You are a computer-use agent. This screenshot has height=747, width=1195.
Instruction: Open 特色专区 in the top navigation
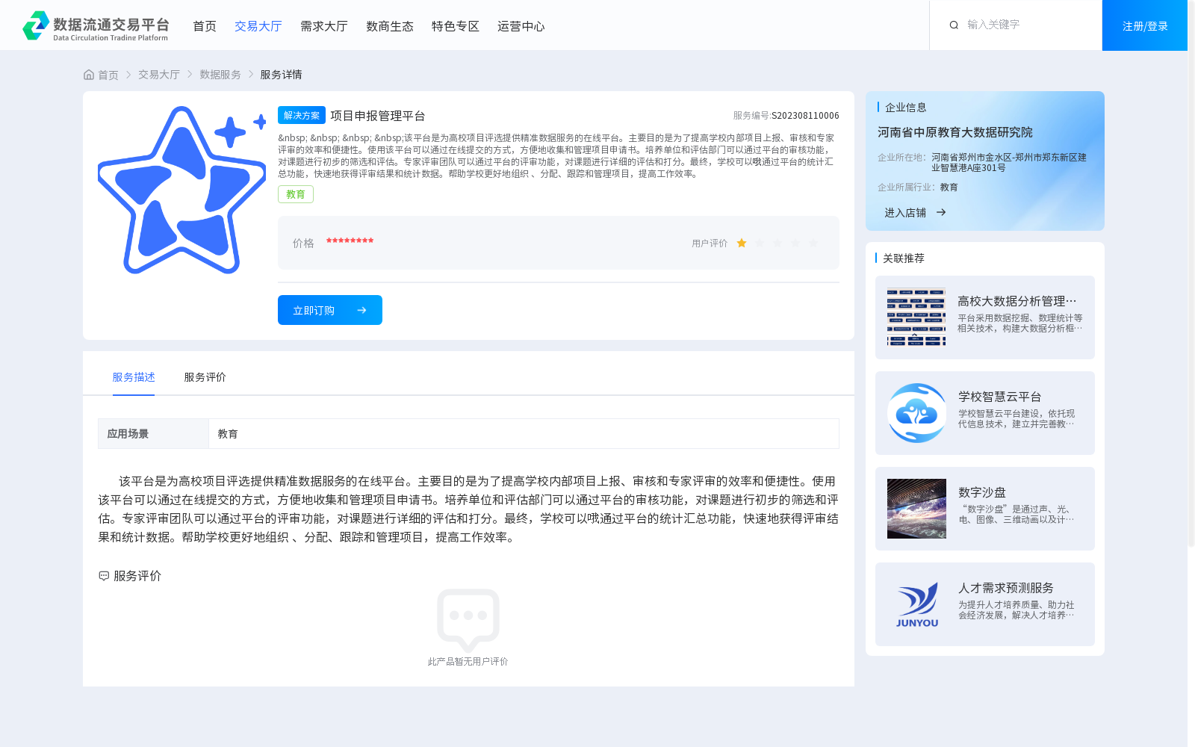tap(456, 26)
